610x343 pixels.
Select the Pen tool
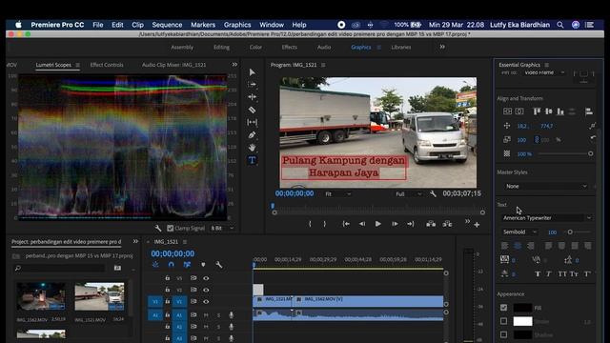252,135
